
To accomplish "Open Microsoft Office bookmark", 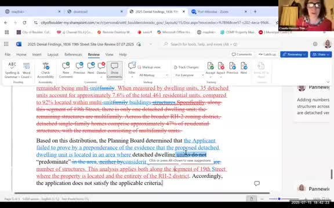I will click(x=175, y=32).
